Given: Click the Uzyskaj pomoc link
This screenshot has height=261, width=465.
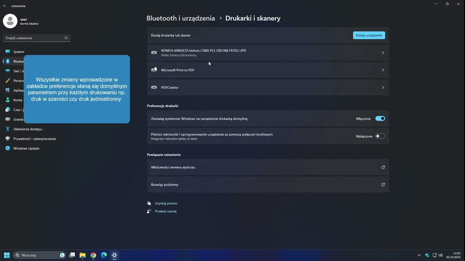Looking at the screenshot, I should 166,203.
